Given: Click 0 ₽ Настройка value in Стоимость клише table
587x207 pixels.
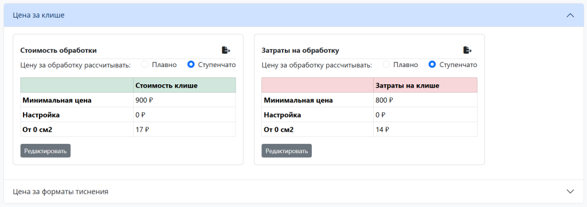Looking at the screenshot, I should pos(185,115).
